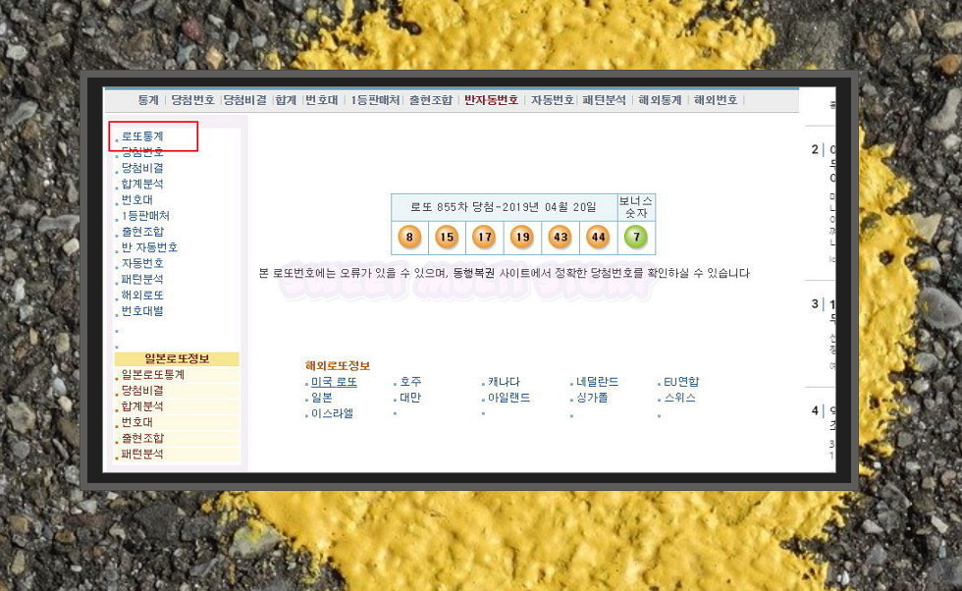Select the highlighted 반자동번호 top navigation item
The image size is (962, 591).
click(491, 100)
